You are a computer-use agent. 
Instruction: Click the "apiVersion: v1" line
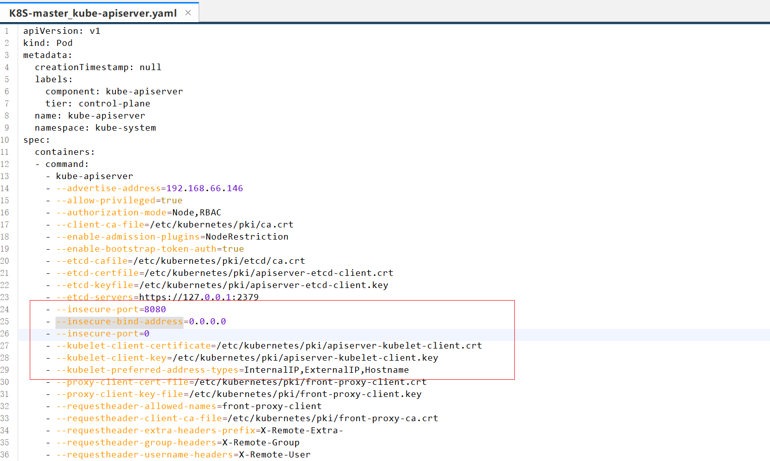click(x=62, y=31)
